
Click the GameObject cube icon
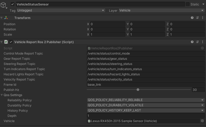pos(3,5)
